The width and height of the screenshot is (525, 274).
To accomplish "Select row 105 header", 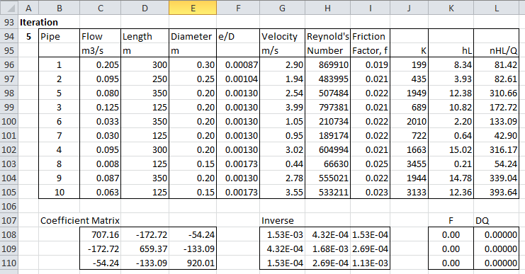I will tap(9, 192).
